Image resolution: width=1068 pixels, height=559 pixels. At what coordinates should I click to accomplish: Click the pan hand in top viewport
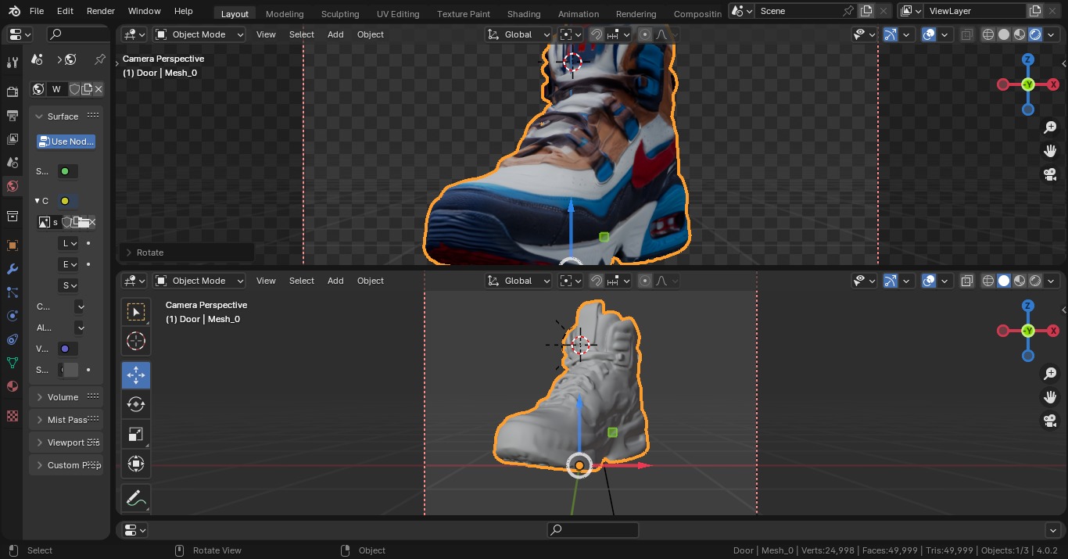(x=1050, y=151)
